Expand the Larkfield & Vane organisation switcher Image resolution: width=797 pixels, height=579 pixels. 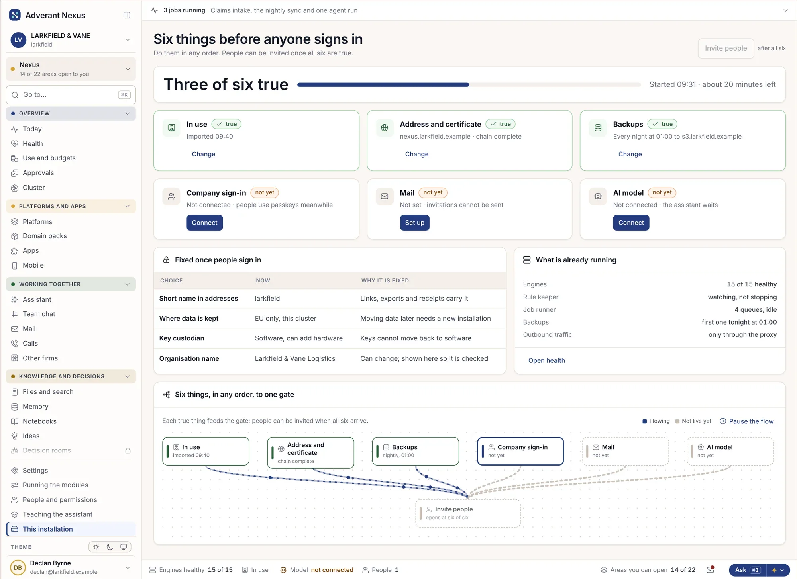point(128,40)
